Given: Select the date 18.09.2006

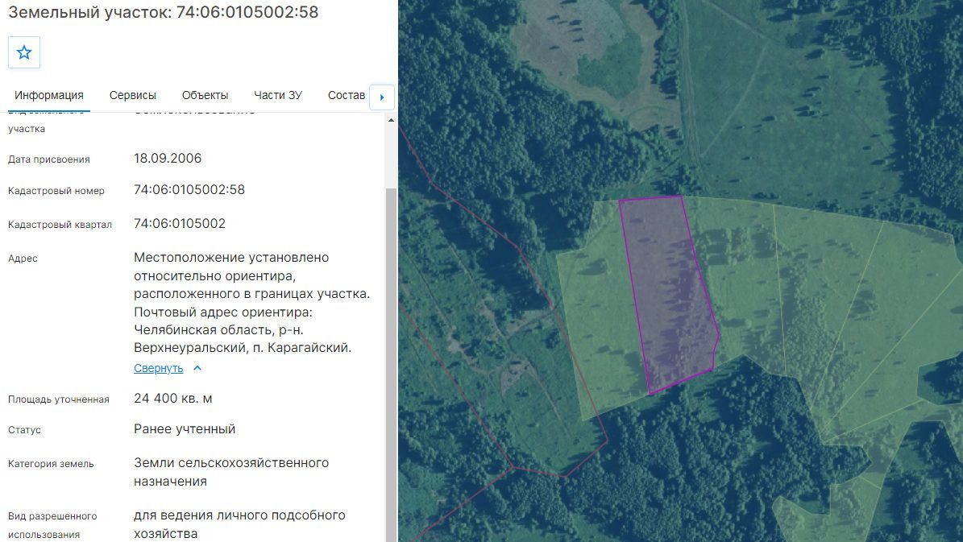Looking at the screenshot, I should 168,159.
